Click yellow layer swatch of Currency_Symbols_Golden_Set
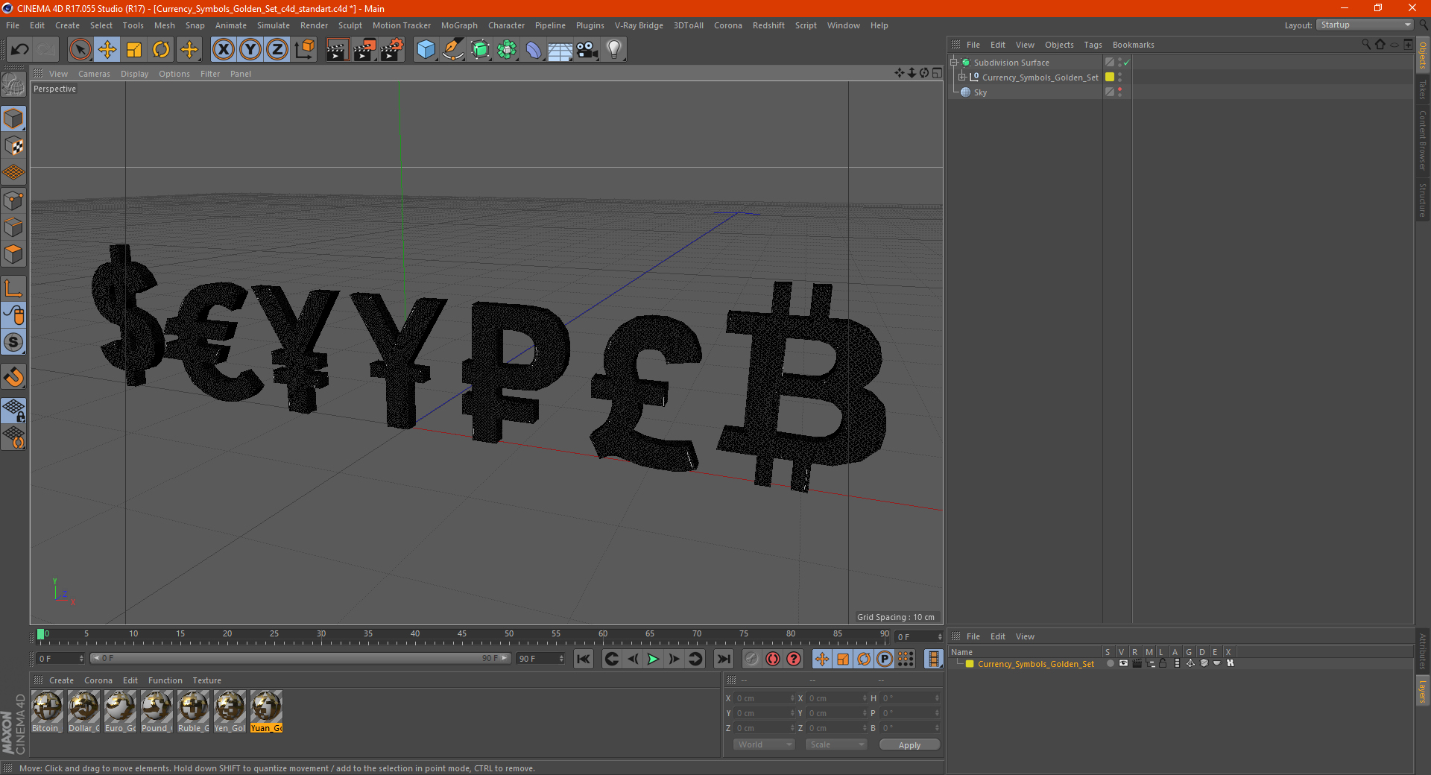 [1110, 77]
